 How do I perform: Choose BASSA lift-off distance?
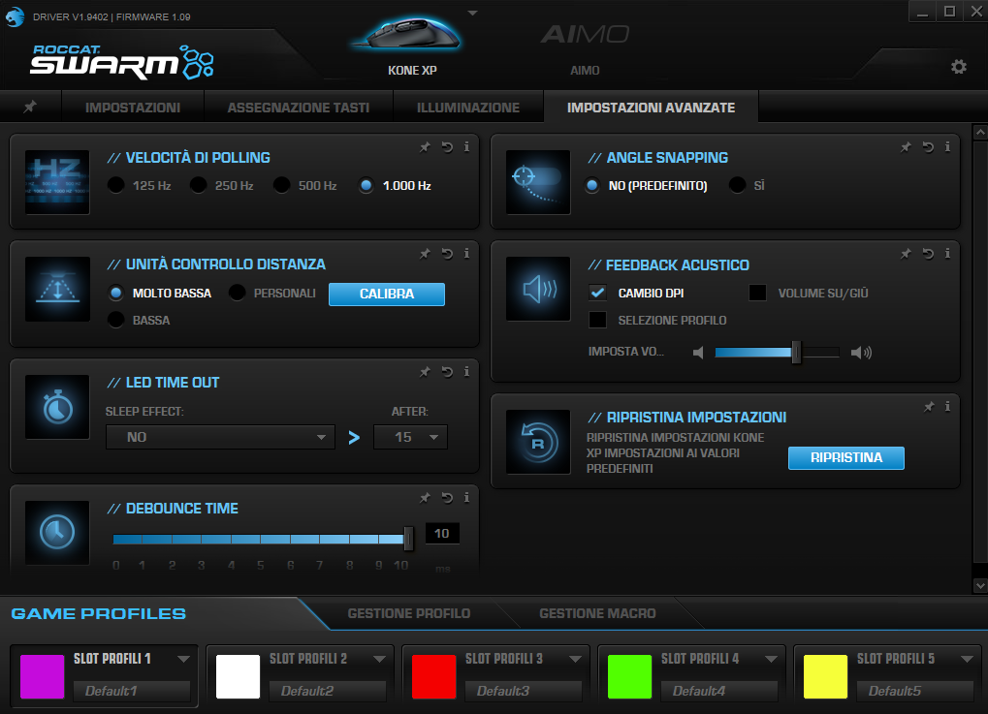coord(116,320)
